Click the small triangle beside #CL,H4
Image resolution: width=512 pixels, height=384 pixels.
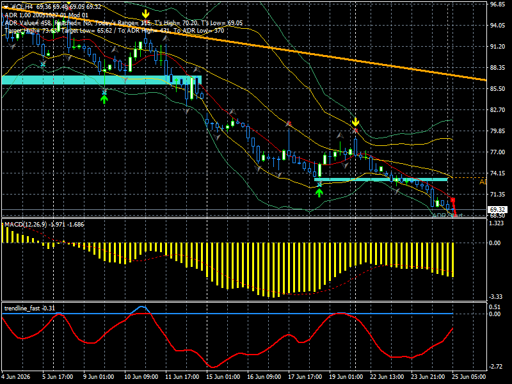point(6,7)
